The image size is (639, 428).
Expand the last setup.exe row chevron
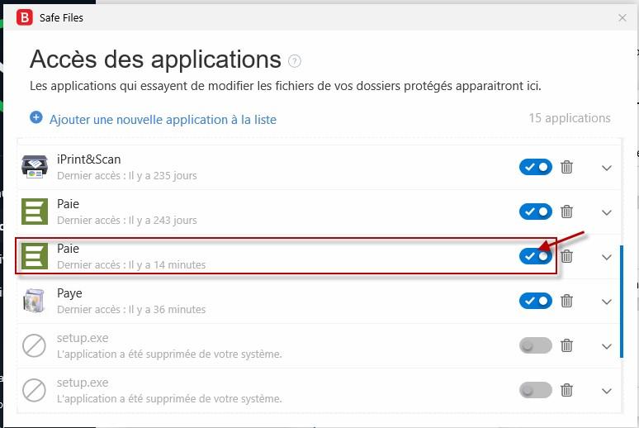pos(607,391)
